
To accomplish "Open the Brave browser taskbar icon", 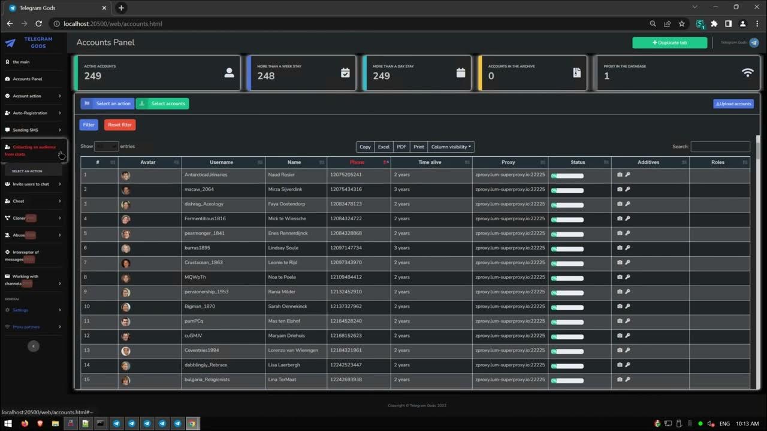I will 40,423.
